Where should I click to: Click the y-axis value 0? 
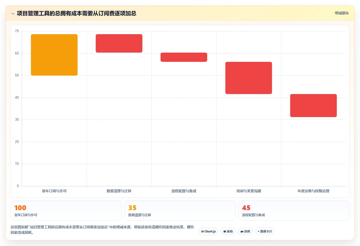click(x=18, y=186)
